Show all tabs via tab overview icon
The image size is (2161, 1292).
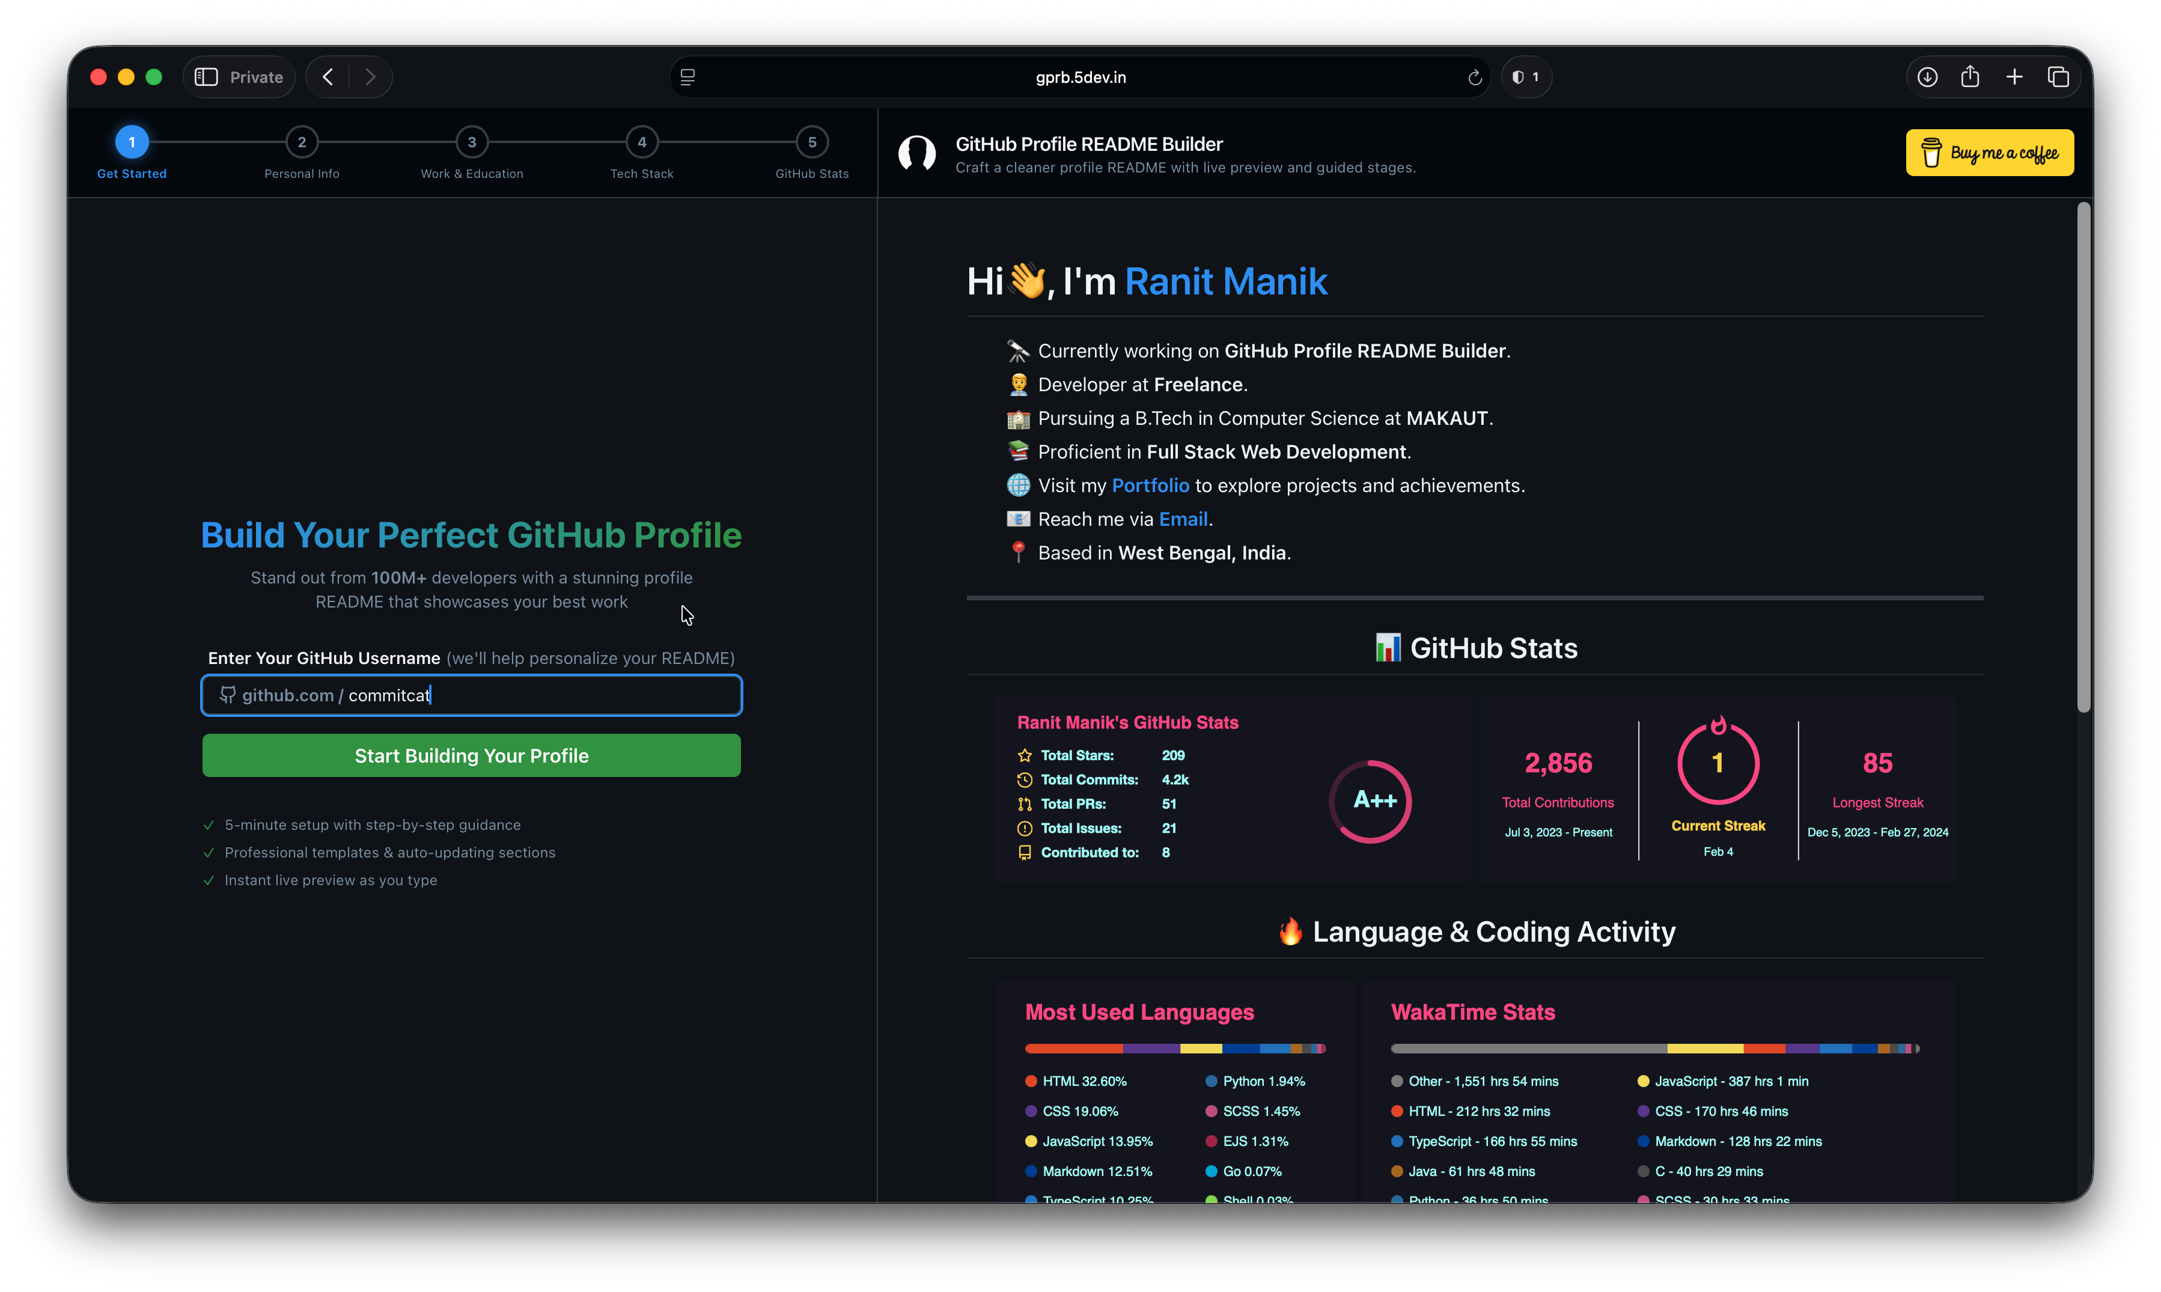point(2059,76)
